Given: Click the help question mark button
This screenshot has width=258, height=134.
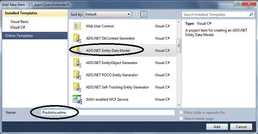Looking at the screenshot, I should tap(238, 3).
